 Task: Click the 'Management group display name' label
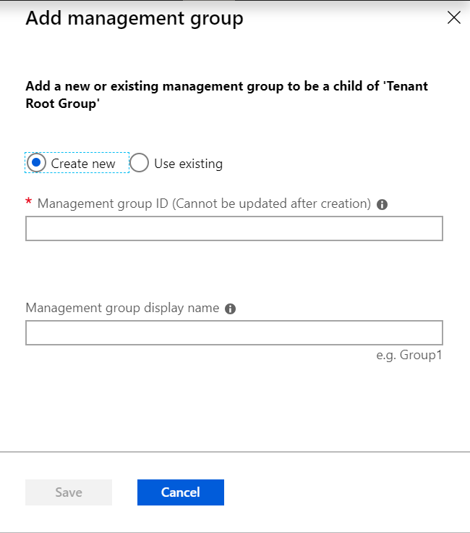121,308
